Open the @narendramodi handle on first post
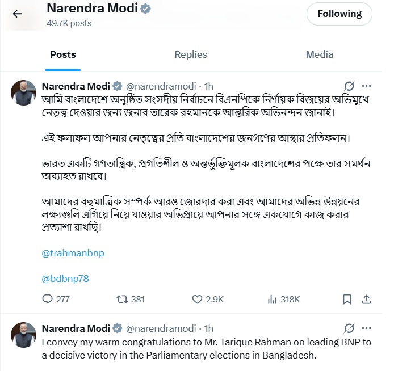 click(161, 86)
